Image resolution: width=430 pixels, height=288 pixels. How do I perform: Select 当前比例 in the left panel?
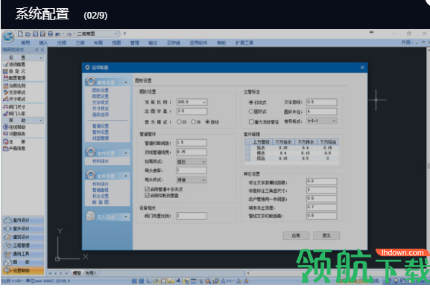pyautogui.click(x=14, y=86)
